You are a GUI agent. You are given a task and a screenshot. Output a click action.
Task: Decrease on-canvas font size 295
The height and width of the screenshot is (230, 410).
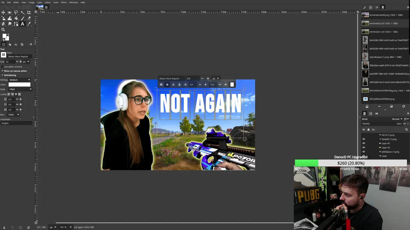[x=202, y=79]
